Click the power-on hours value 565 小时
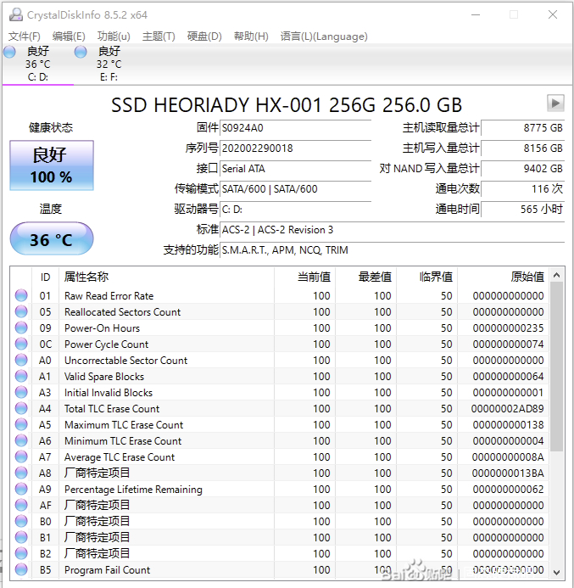574x588 pixels. click(x=522, y=210)
